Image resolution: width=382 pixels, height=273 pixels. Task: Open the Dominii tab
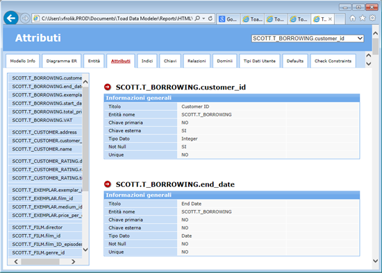pos(224,61)
